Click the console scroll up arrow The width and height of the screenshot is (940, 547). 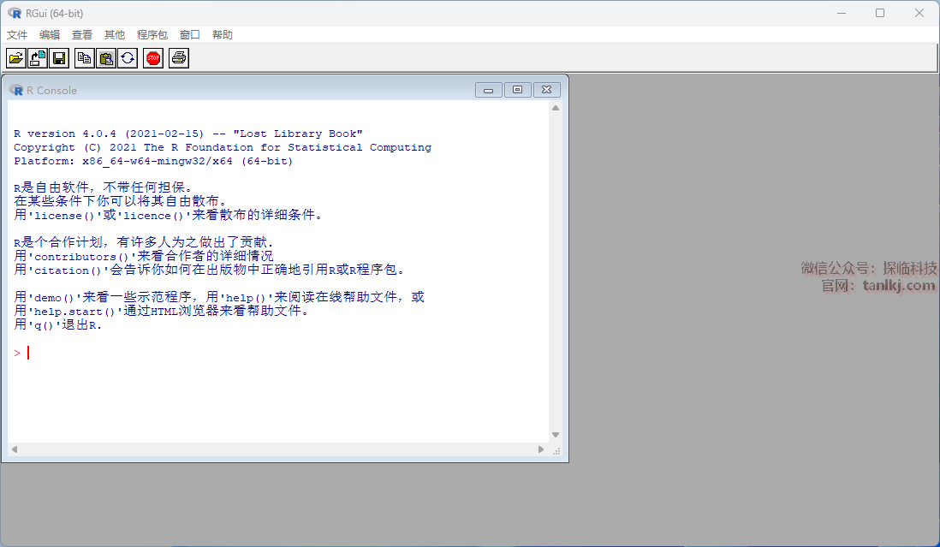556,109
